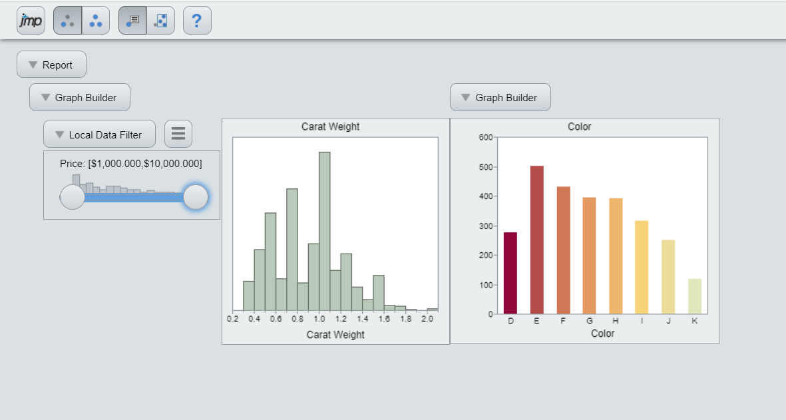Click the right handle of the Price slider
786x420 pixels.
[x=195, y=198]
